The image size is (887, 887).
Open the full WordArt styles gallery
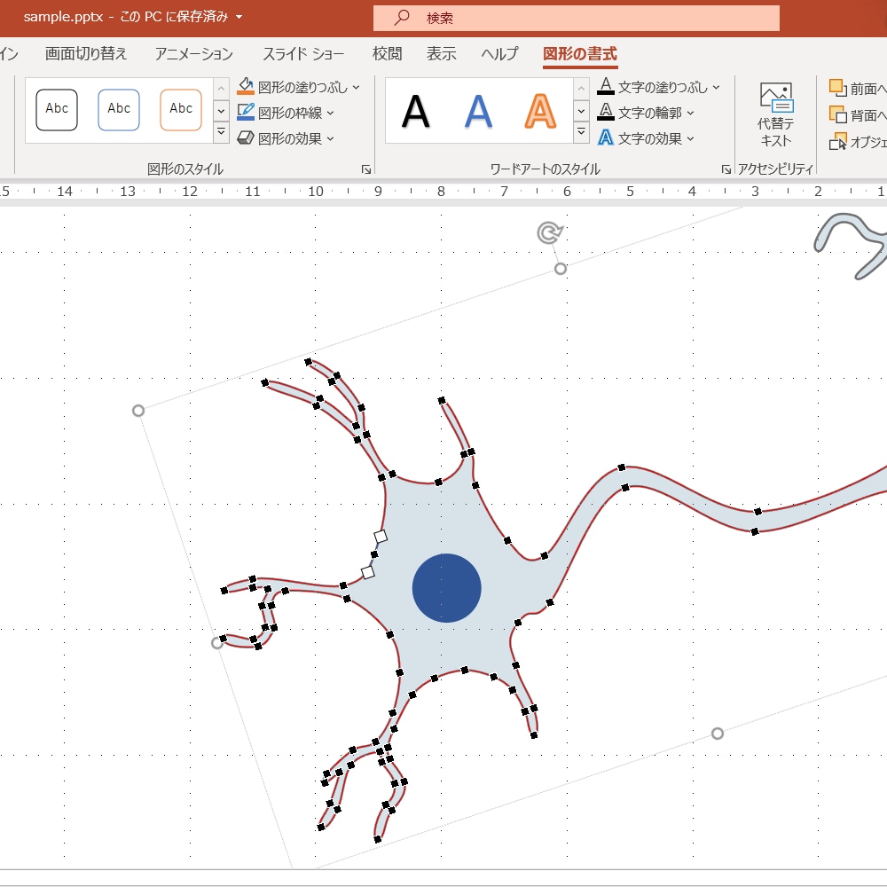click(x=581, y=132)
